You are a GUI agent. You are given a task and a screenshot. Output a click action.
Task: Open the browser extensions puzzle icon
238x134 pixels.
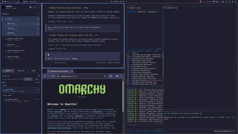(111, 76)
